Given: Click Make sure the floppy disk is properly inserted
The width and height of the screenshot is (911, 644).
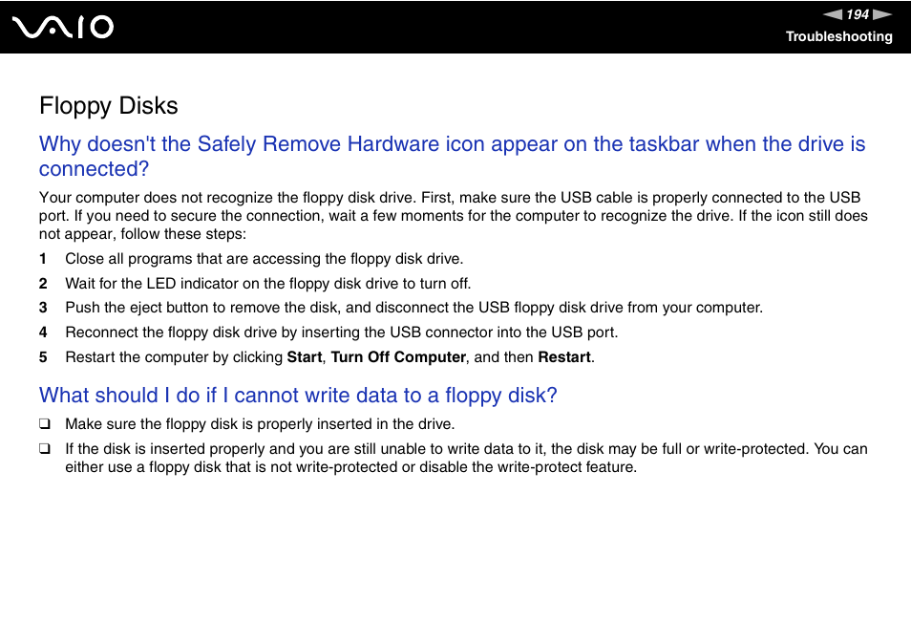Looking at the screenshot, I should point(260,424).
